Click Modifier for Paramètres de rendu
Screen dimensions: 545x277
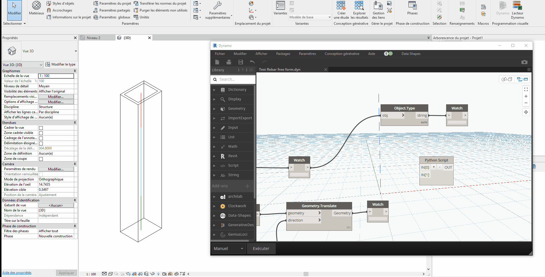(56, 169)
